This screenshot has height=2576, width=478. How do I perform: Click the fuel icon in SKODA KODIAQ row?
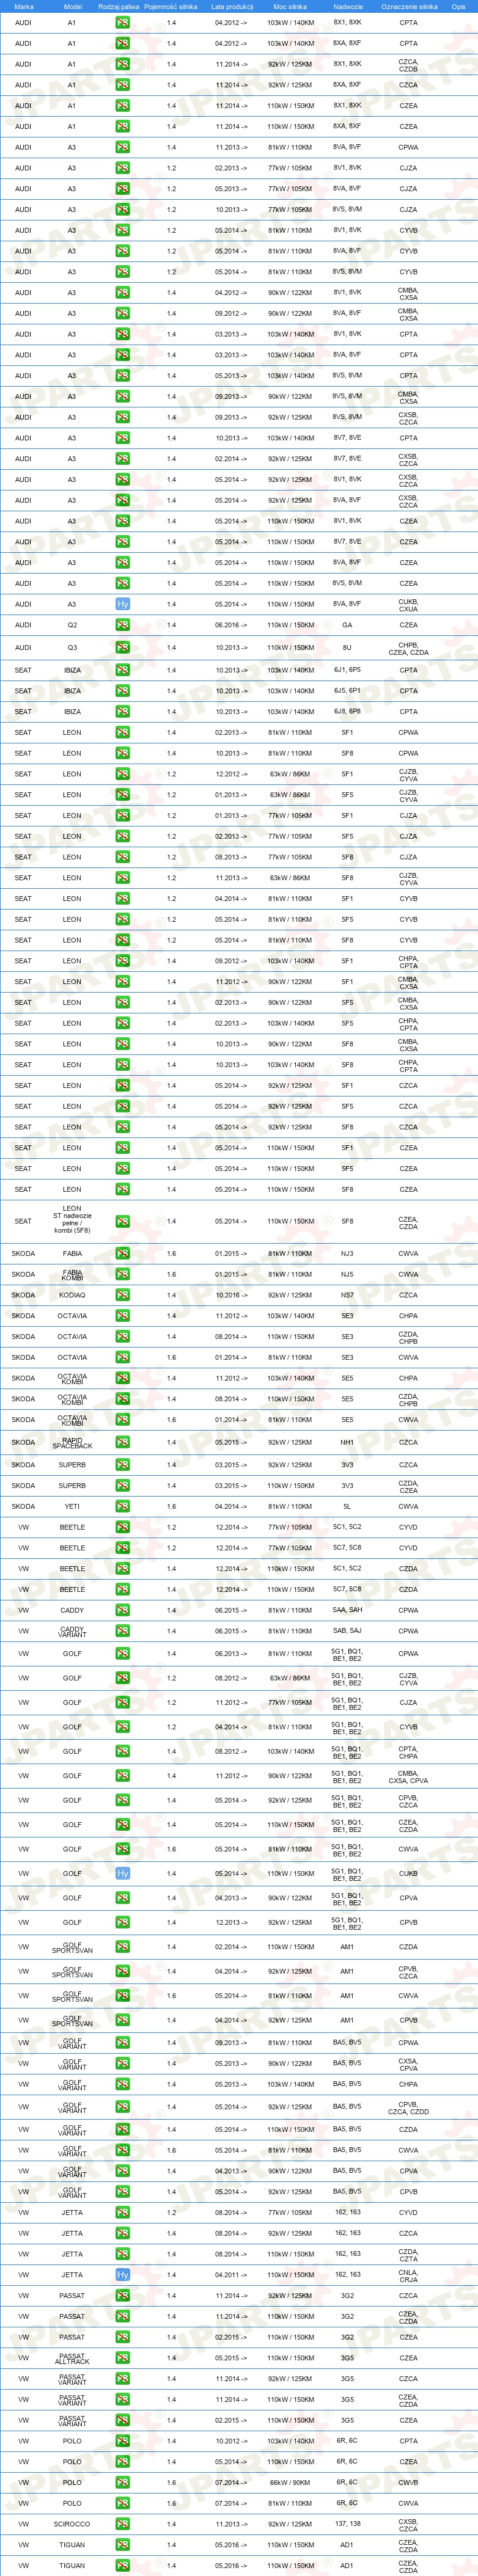coord(122,1295)
